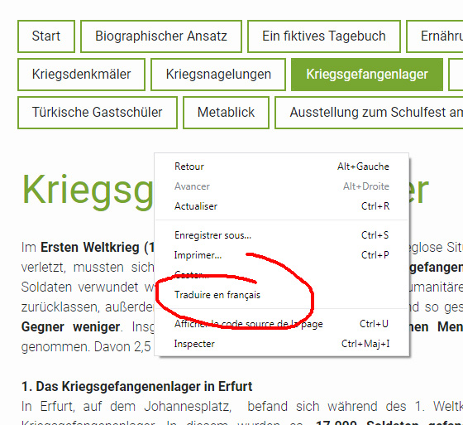The height and width of the screenshot is (425, 463).
Task: Go to Biographischer Ansatz page
Action: tap(161, 36)
